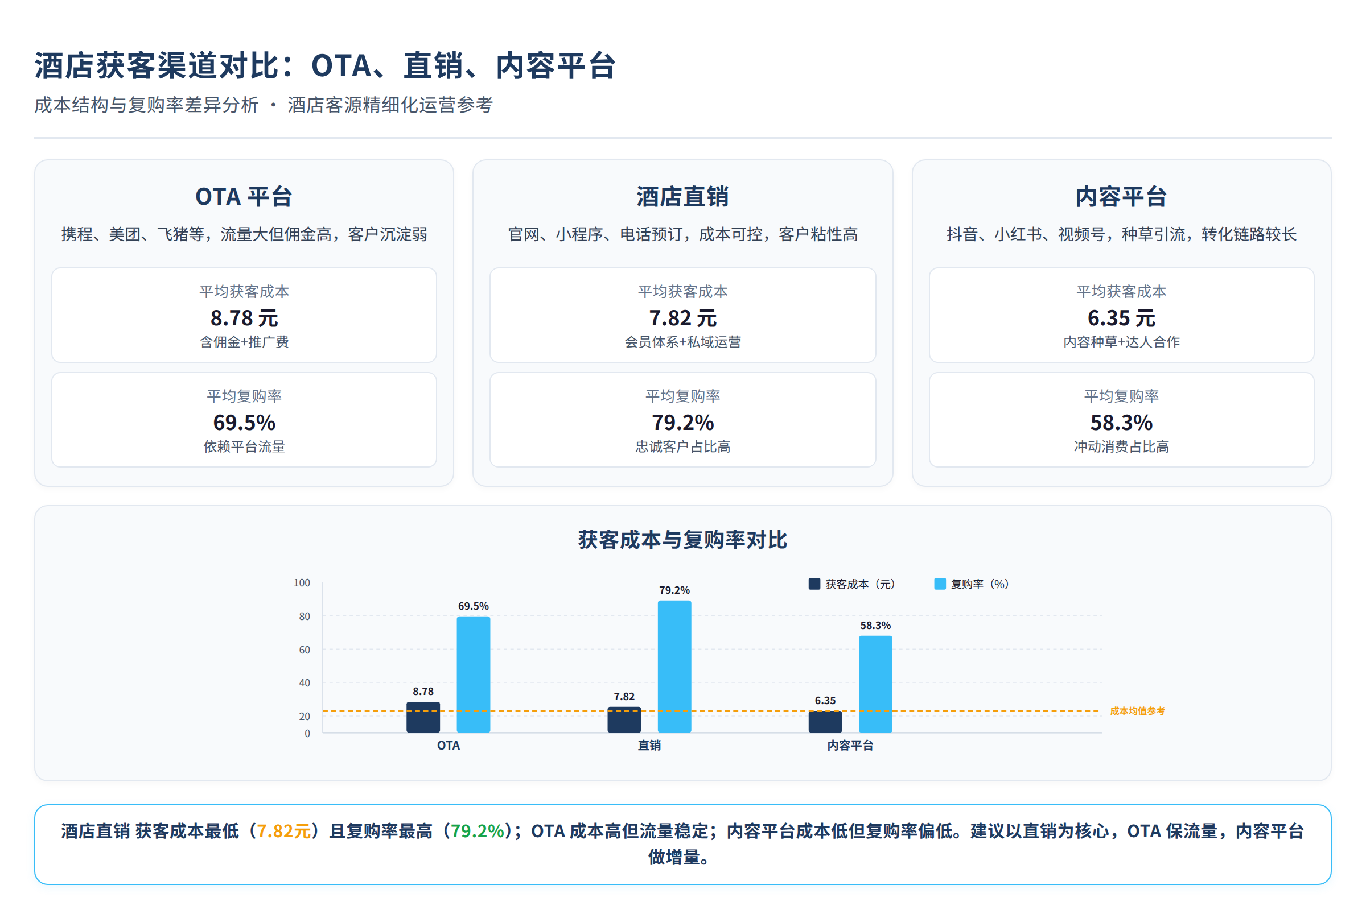Click the 6.35 元 cost value
Viewport: 1366px width, 910px height.
point(1121,318)
